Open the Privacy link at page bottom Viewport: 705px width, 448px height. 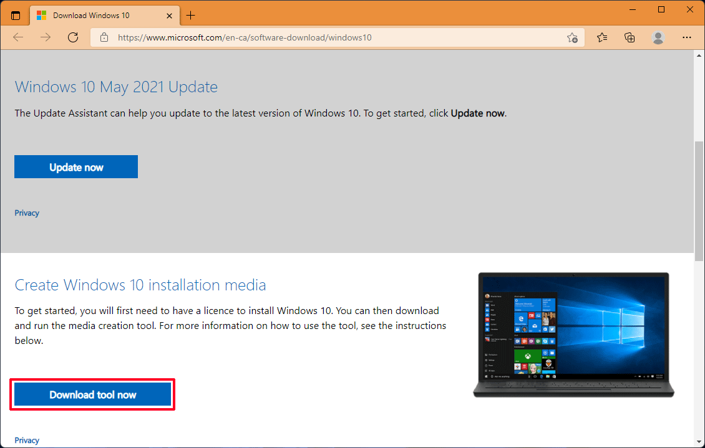coord(26,440)
